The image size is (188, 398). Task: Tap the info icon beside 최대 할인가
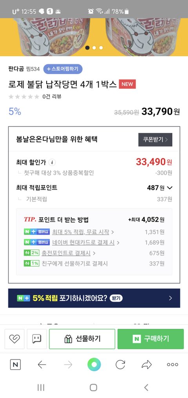click(52, 162)
